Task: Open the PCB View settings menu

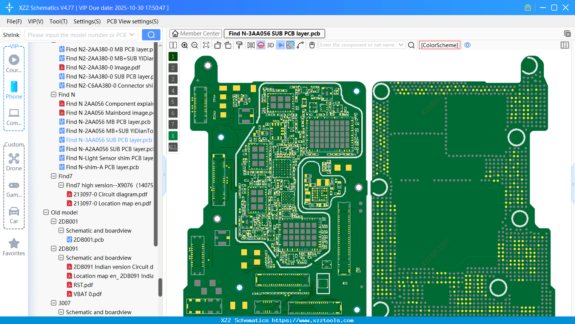Action: (133, 22)
